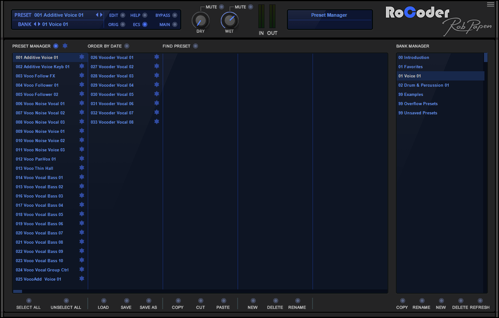Favorite the preset 013 Voco Thin Hall
This screenshot has width=499, height=318.
[81, 168]
